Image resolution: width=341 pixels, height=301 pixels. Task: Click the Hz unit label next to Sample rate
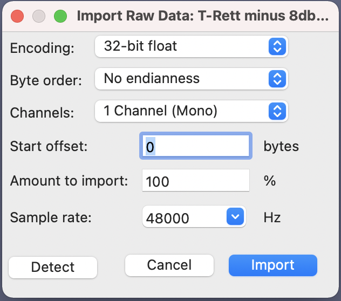[x=272, y=217]
